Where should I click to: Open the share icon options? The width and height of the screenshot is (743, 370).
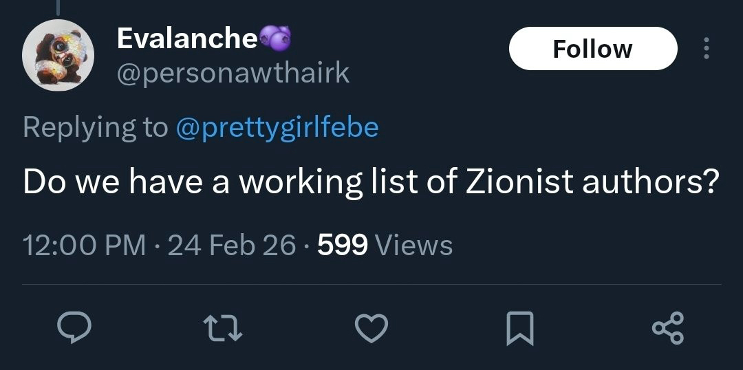(x=667, y=328)
